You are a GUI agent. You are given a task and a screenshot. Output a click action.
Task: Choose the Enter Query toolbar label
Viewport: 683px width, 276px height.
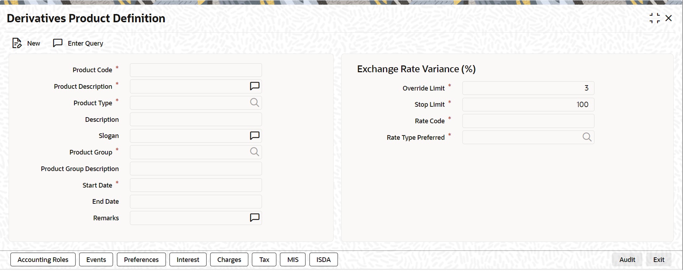[x=85, y=43]
